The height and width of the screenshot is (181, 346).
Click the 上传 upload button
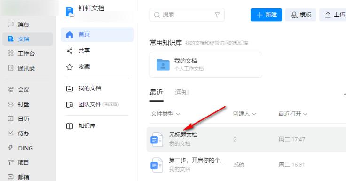pyautogui.click(x=333, y=15)
